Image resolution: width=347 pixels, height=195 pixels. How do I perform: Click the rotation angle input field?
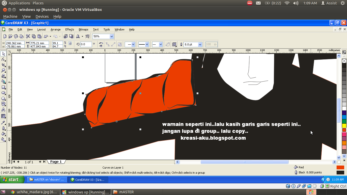click(86, 44)
